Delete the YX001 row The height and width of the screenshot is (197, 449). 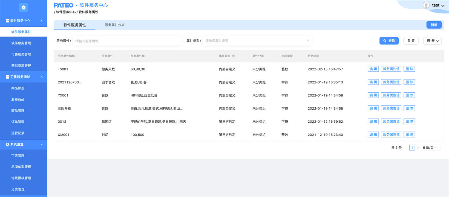409,95
